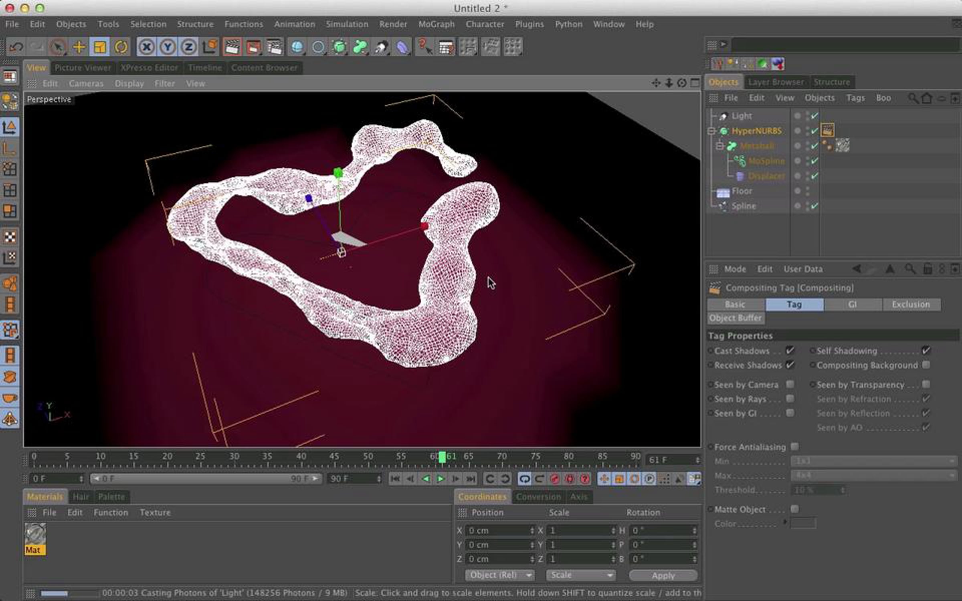
Task: Uncheck the Cast Shadows checkbox
Action: (790, 351)
